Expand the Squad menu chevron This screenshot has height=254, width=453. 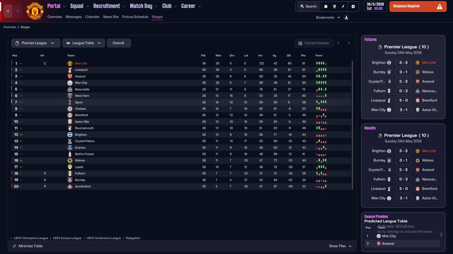[87, 6]
